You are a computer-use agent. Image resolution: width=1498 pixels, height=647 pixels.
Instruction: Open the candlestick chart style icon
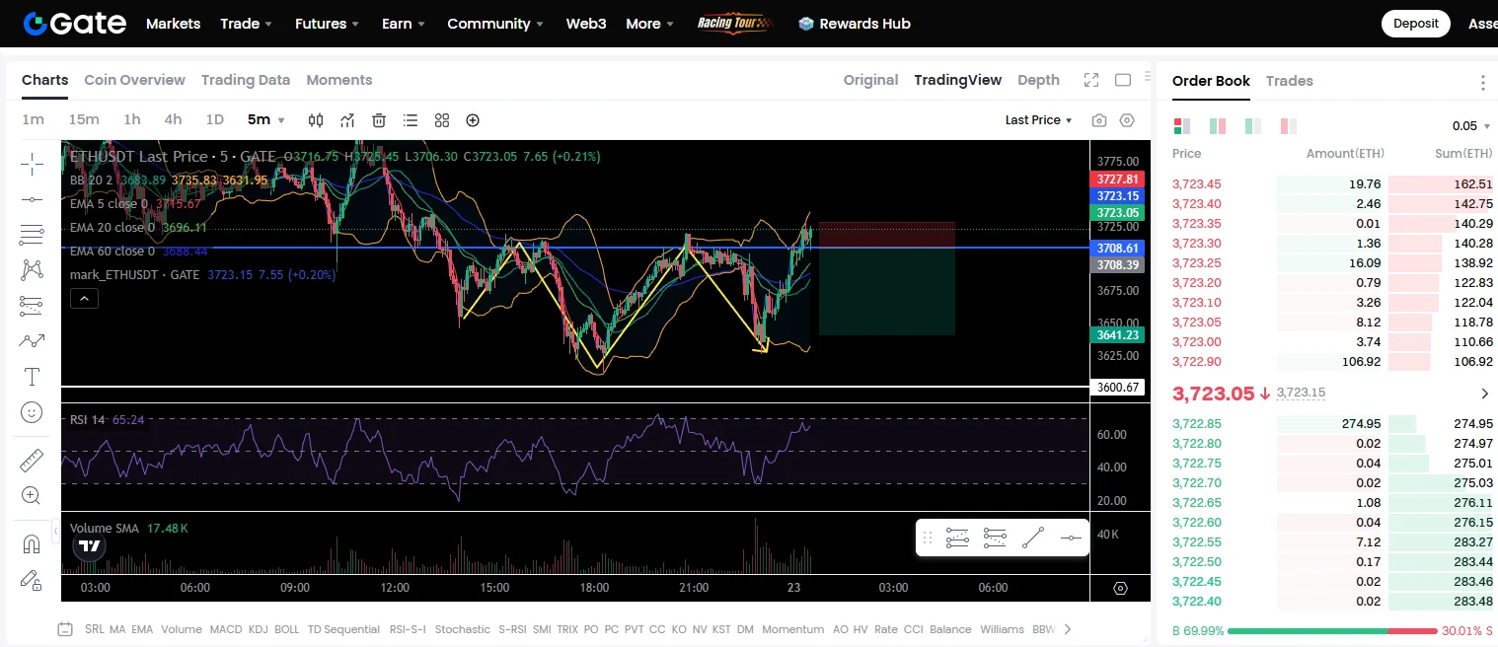click(316, 120)
